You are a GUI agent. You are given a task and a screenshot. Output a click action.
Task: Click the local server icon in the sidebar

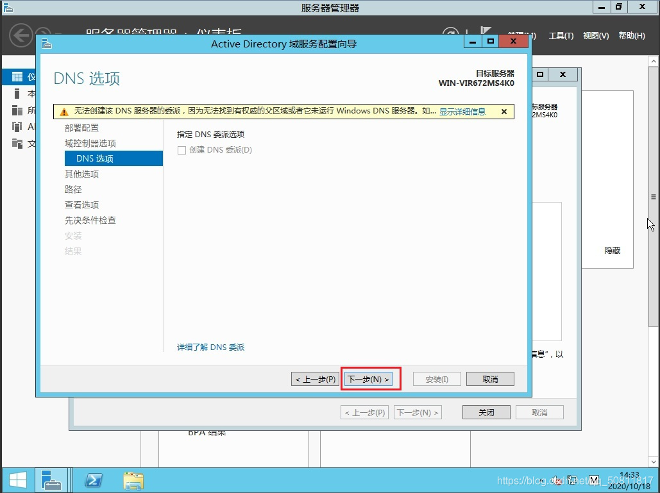point(17,94)
